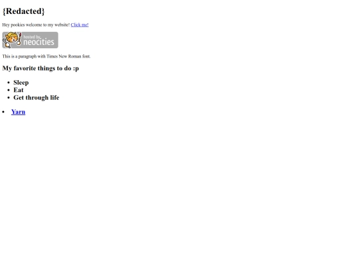Open the "Click me!" link

click(x=80, y=24)
